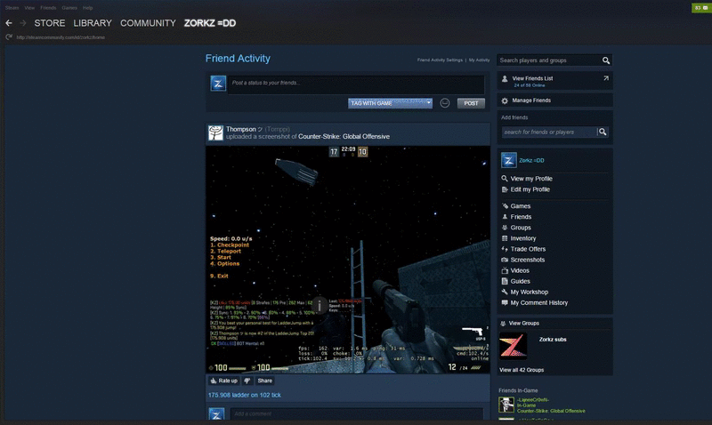Click the green notification indicator at top right
This screenshot has height=425, width=712.
[701, 8]
